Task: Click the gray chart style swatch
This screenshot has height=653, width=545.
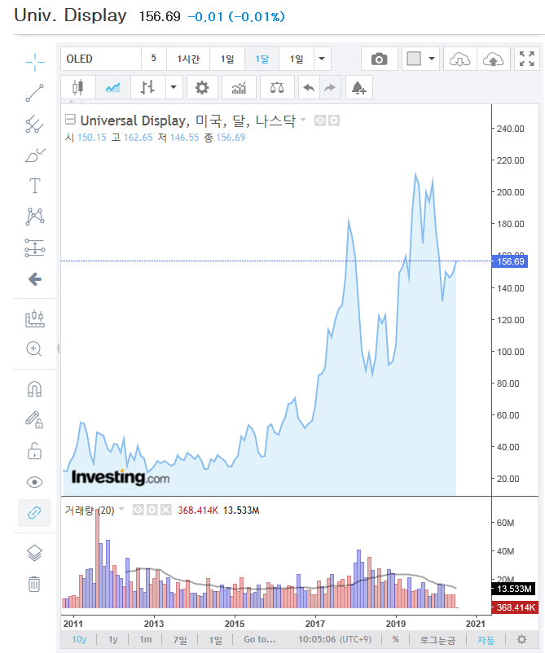Action: point(414,59)
